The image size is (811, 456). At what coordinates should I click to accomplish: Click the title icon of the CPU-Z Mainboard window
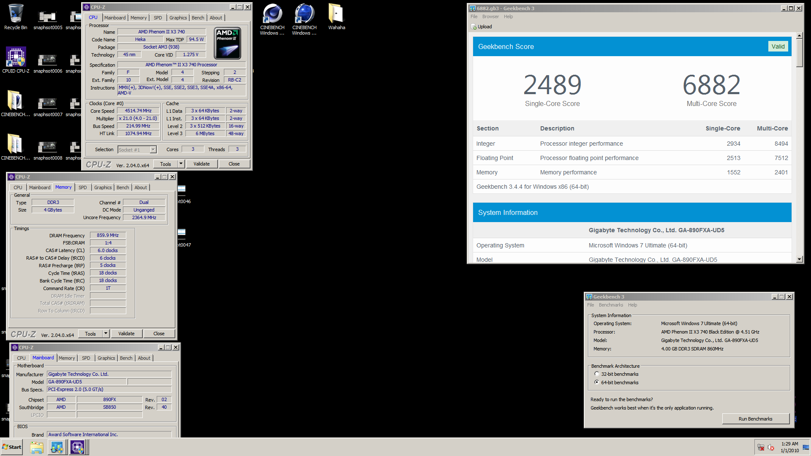(15, 347)
